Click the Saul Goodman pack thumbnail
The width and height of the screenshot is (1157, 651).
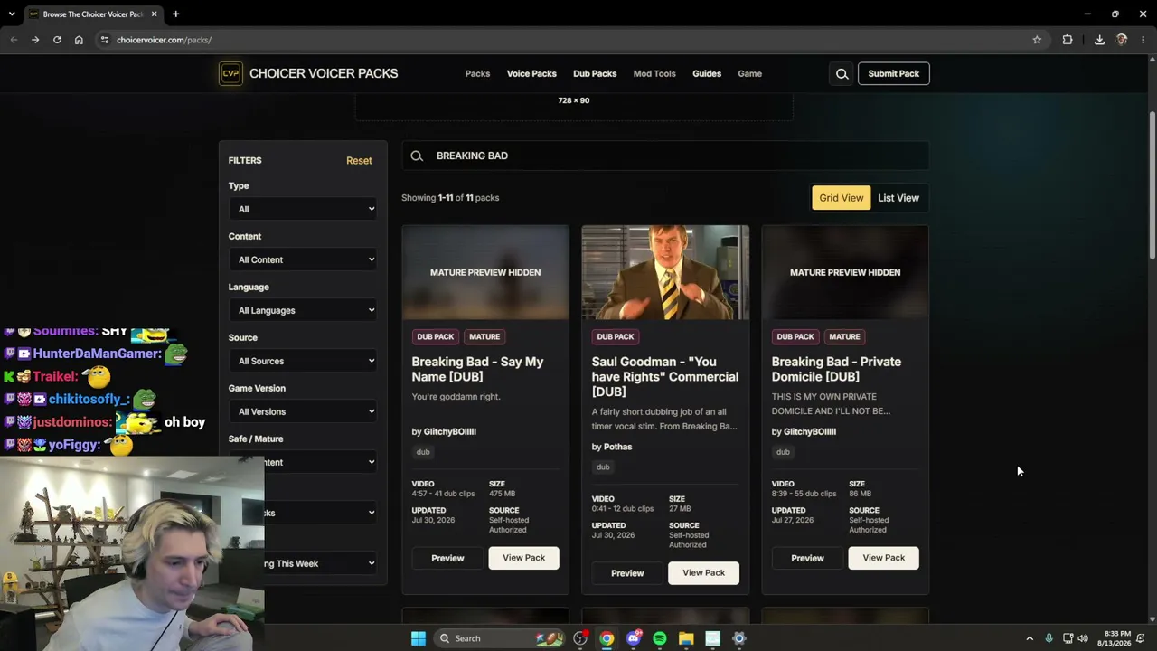(x=665, y=272)
